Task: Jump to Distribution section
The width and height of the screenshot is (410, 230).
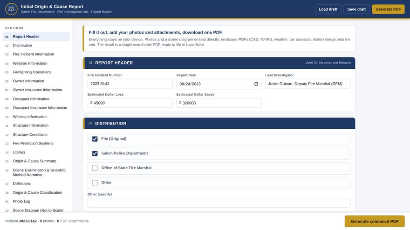Action: [36, 46]
